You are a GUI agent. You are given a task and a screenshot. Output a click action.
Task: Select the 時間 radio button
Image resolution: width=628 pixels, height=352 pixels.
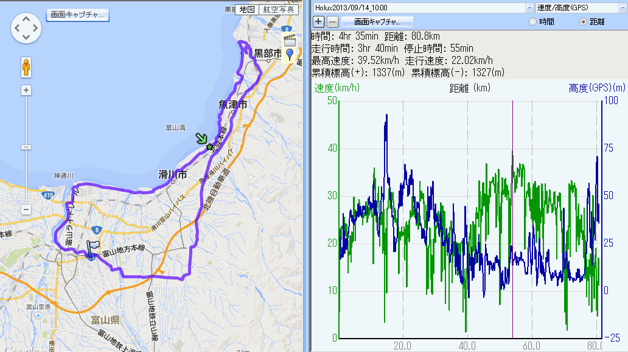533,22
